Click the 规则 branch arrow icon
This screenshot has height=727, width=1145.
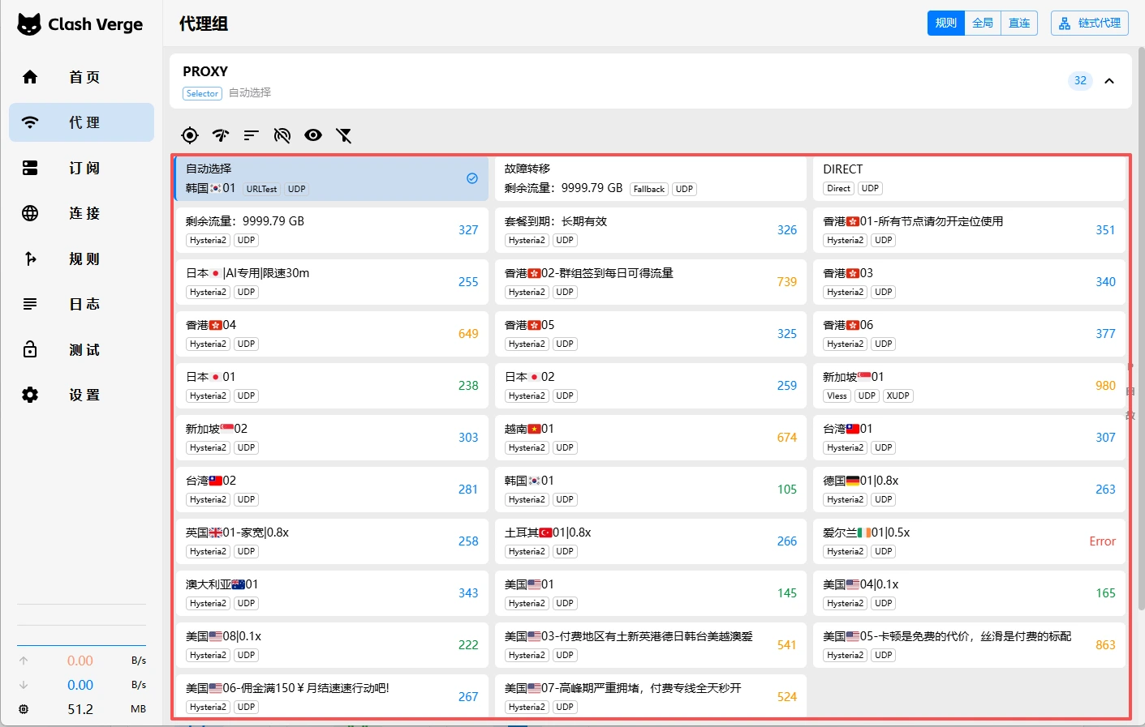(x=30, y=259)
